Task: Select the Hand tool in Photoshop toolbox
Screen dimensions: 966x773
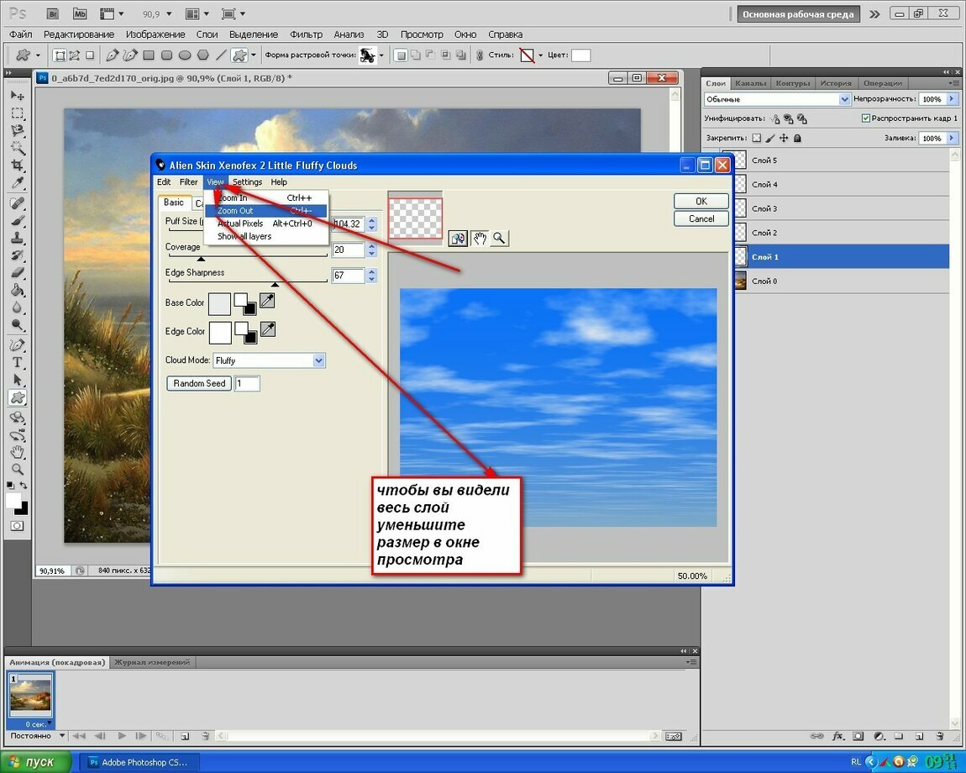Action: pyautogui.click(x=18, y=453)
